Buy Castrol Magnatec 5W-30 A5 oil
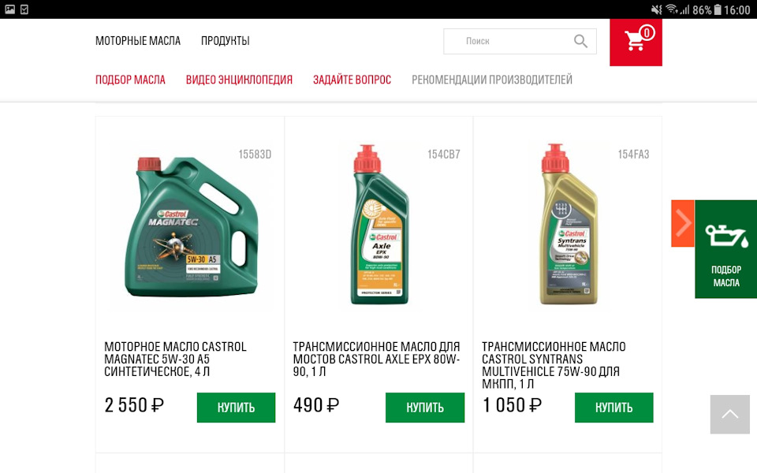Image resolution: width=757 pixels, height=473 pixels. point(236,408)
